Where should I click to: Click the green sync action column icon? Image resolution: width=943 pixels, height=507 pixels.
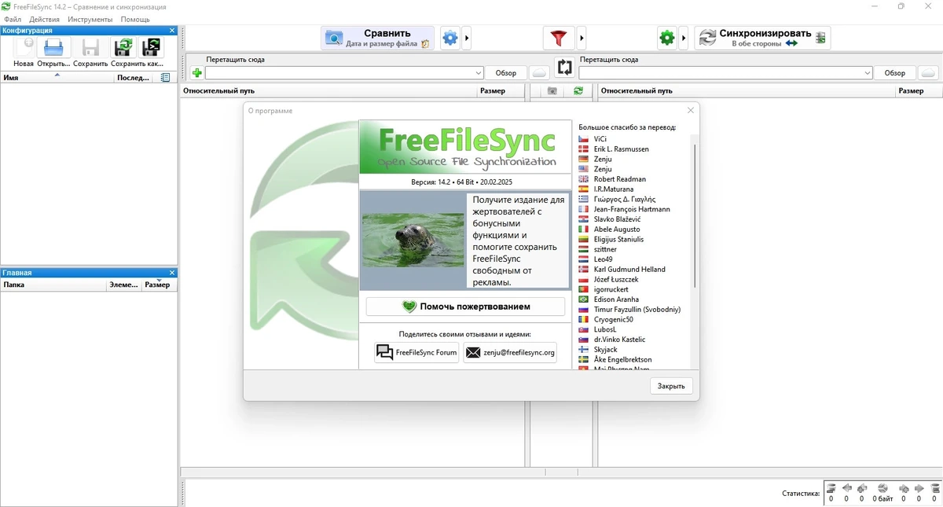pyautogui.click(x=578, y=91)
